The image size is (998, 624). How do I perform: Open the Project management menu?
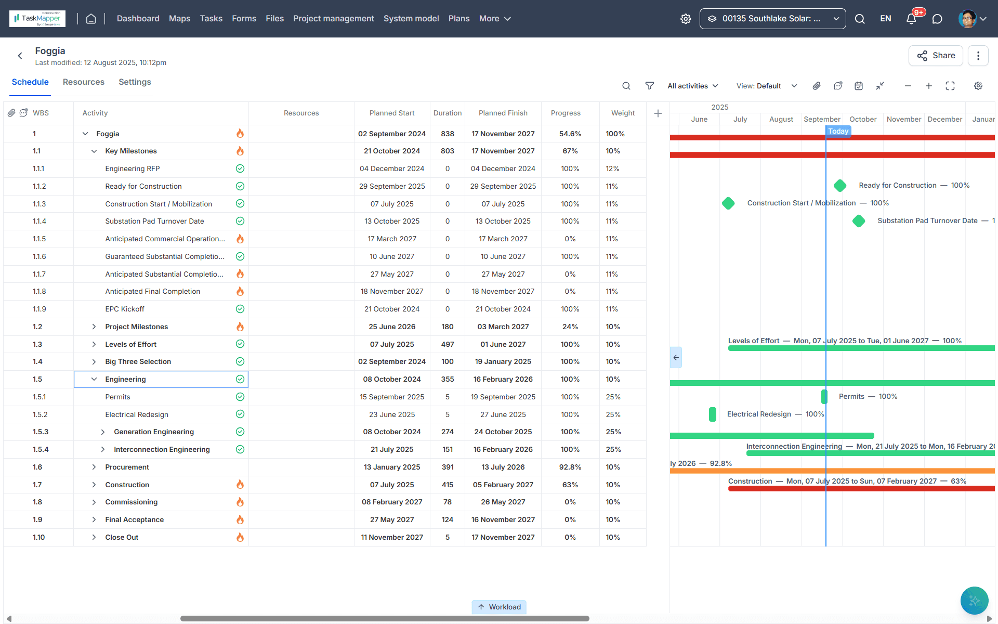pyautogui.click(x=333, y=19)
